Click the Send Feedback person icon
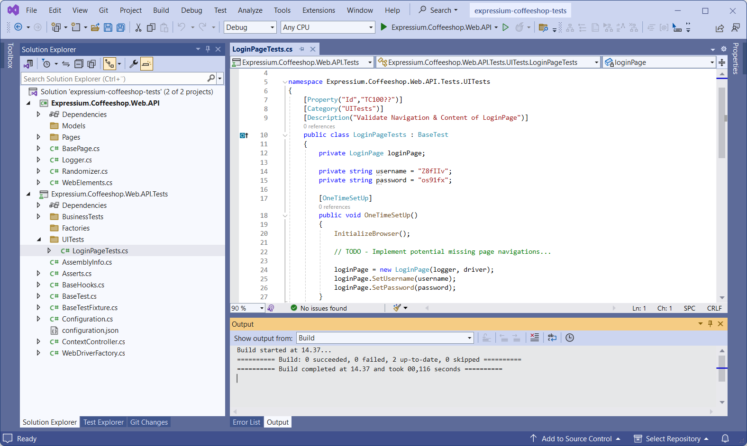The height and width of the screenshot is (446, 747). pos(736,28)
